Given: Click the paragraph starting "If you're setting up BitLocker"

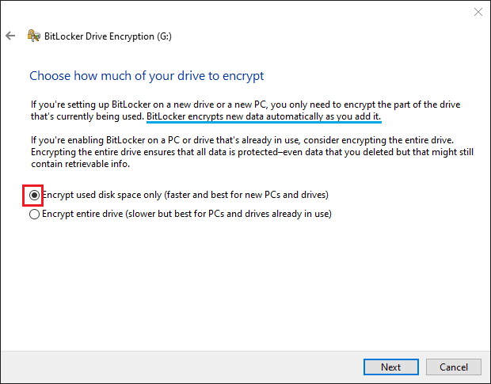Looking at the screenshot, I should pyautogui.click(x=246, y=111).
